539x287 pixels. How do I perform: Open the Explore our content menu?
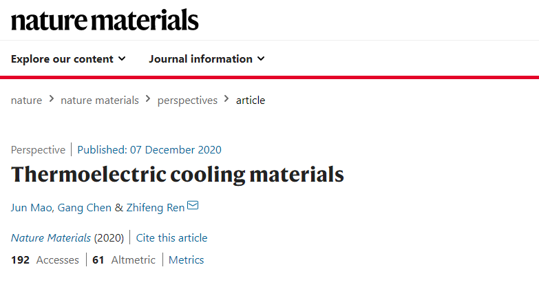click(68, 59)
